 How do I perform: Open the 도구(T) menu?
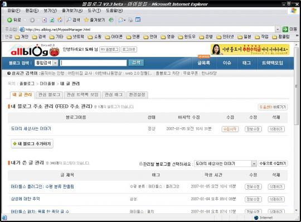click(94, 11)
